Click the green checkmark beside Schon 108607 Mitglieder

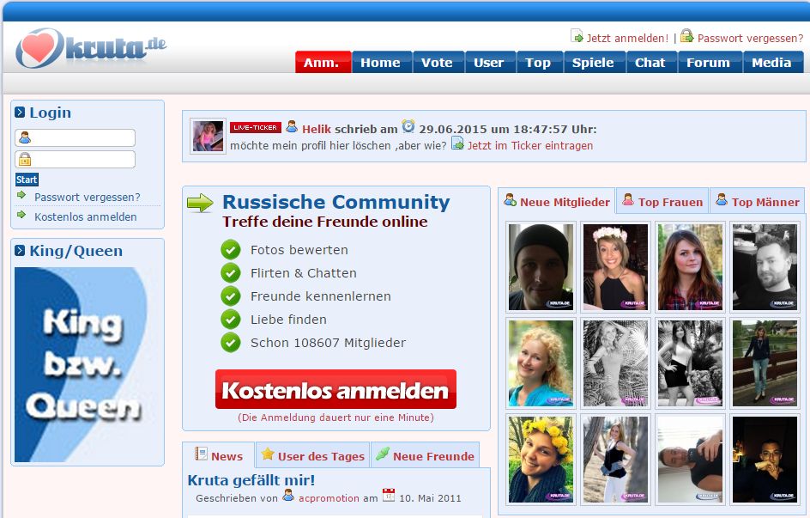(x=231, y=342)
